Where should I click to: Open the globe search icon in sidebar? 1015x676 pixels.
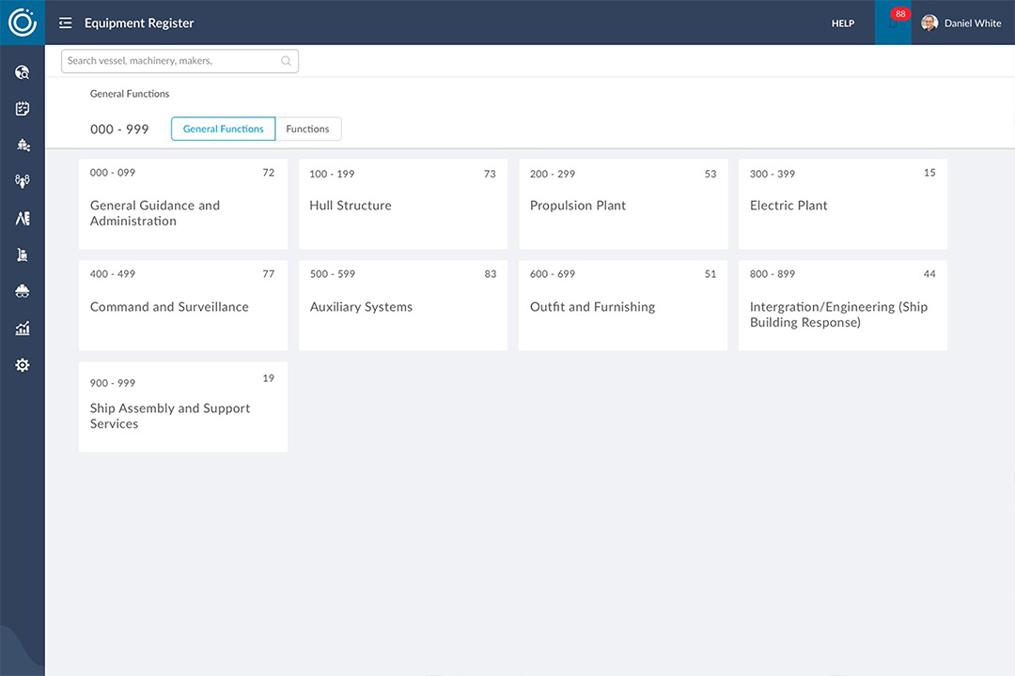23,72
